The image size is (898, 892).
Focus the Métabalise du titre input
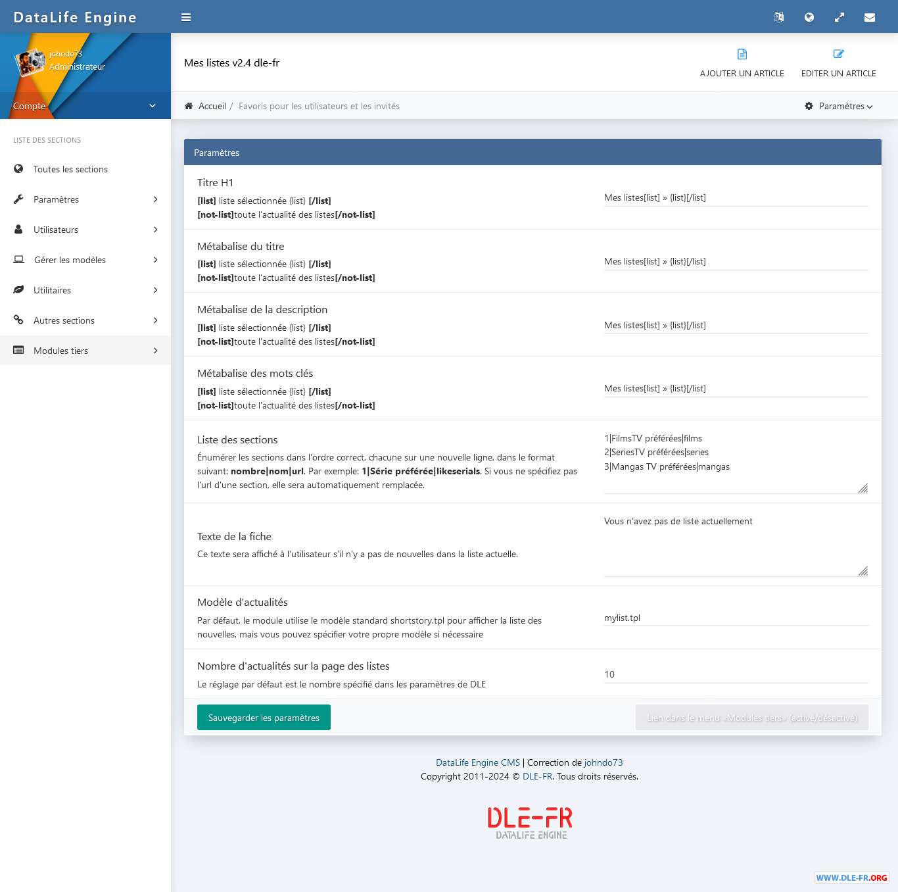pyautogui.click(x=736, y=261)
